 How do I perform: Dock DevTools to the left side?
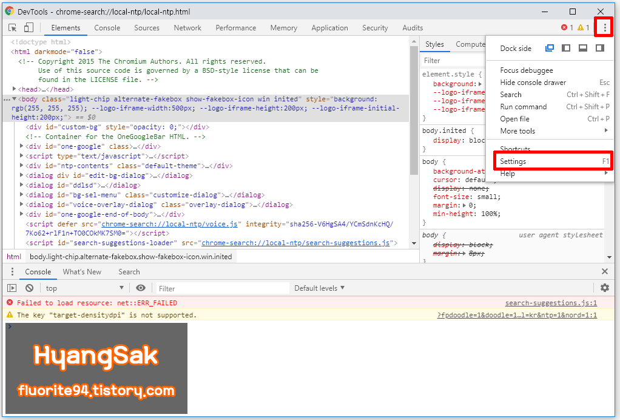coord(566,48)
